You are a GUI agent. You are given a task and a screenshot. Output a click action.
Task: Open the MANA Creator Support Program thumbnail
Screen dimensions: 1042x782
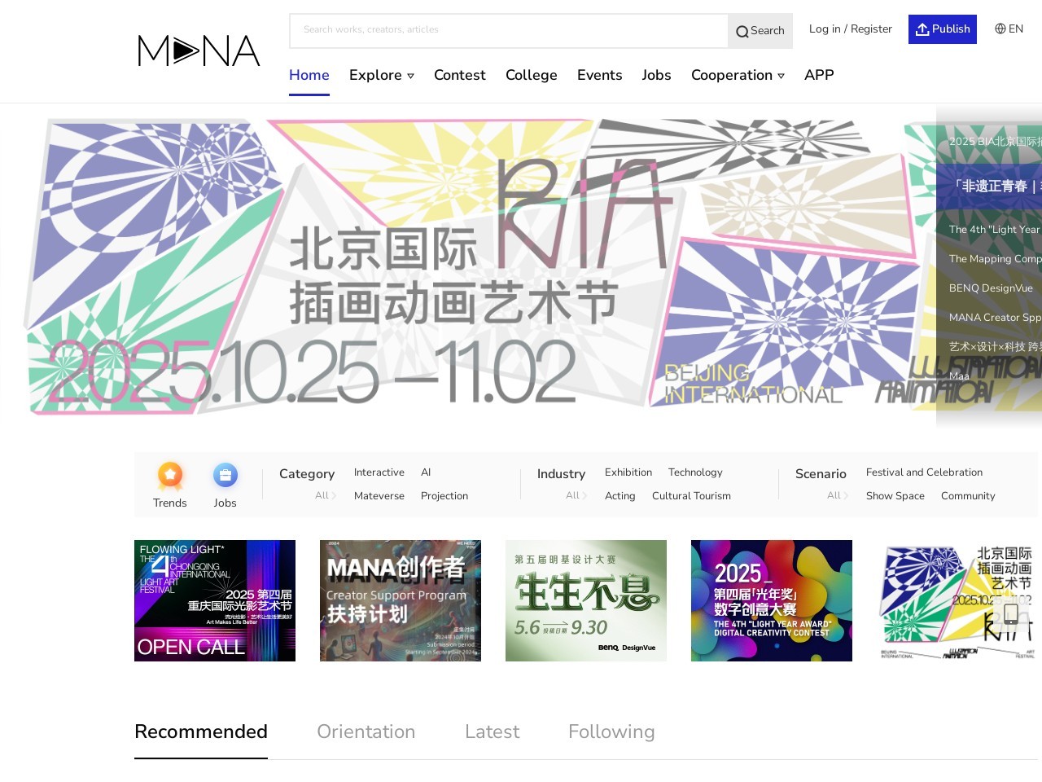point(400,600)
